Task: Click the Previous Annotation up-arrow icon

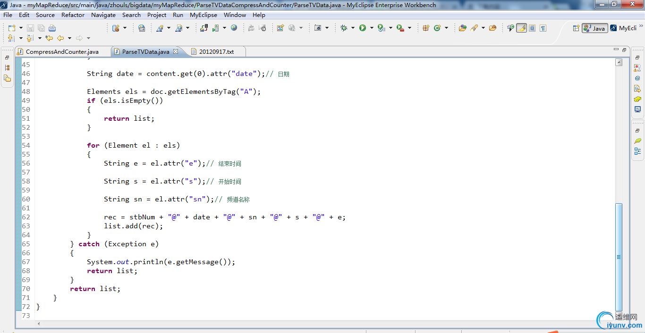Action: tap(30, 38)
